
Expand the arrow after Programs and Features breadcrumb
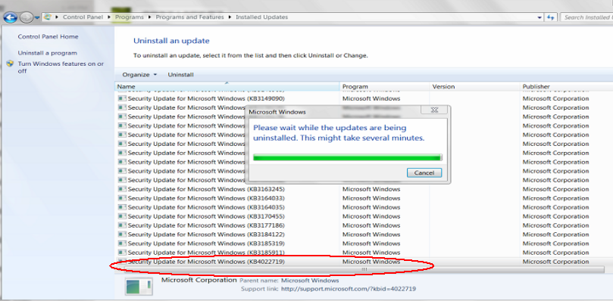click(230, 17)
